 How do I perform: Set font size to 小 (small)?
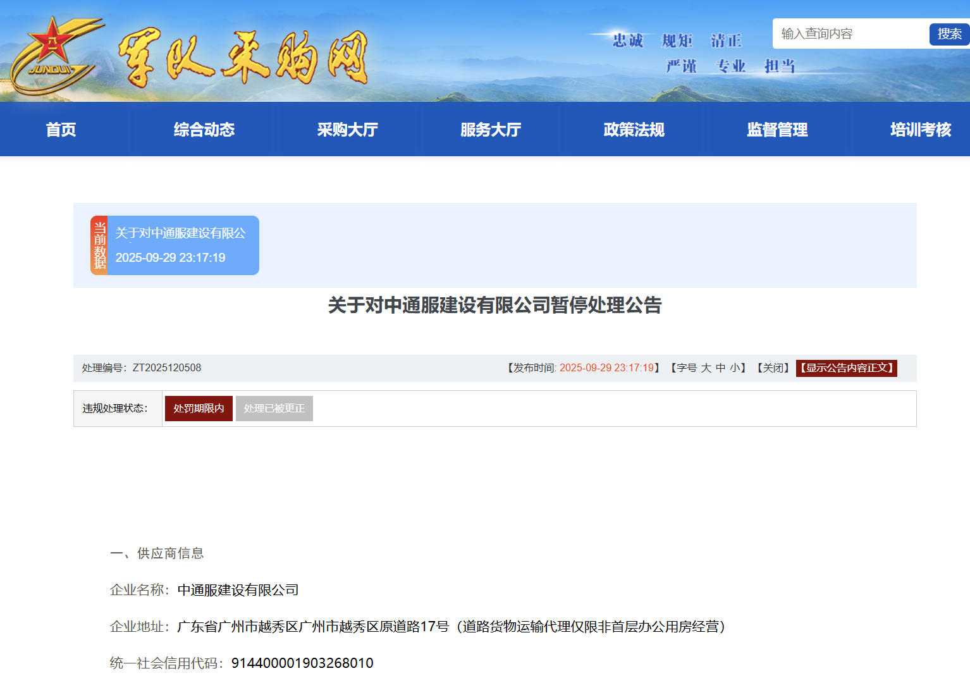(x=735, y=368)
